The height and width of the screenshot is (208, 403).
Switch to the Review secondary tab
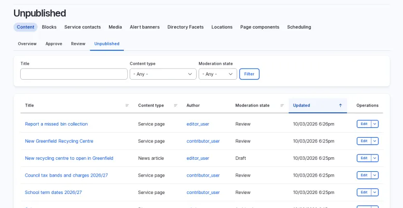(78, 44)
